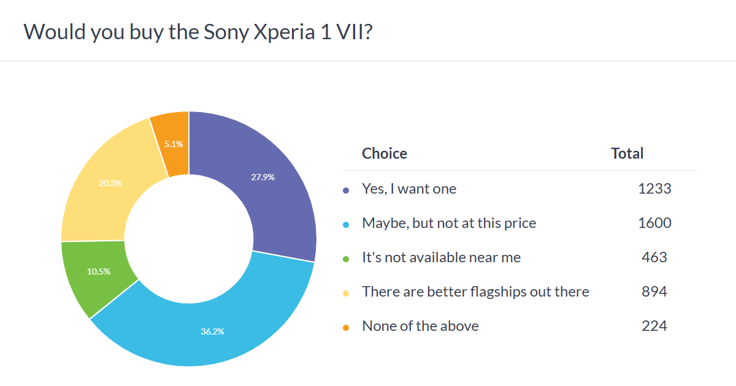
Task: Click yellow dot beside 'There are better flagships'
Action: 346,293
